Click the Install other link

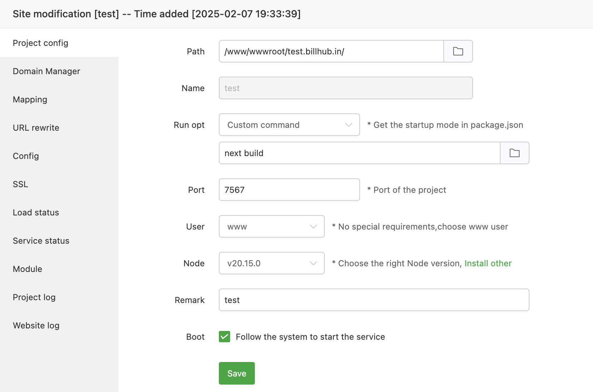(x=488, y=263)
